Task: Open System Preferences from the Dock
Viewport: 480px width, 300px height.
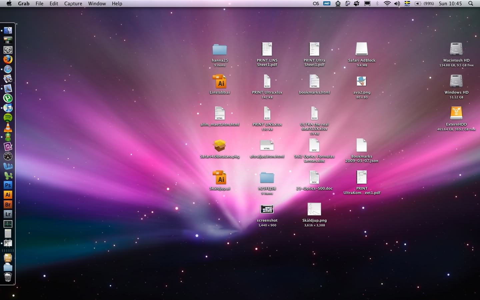Action: pos(8,50)
